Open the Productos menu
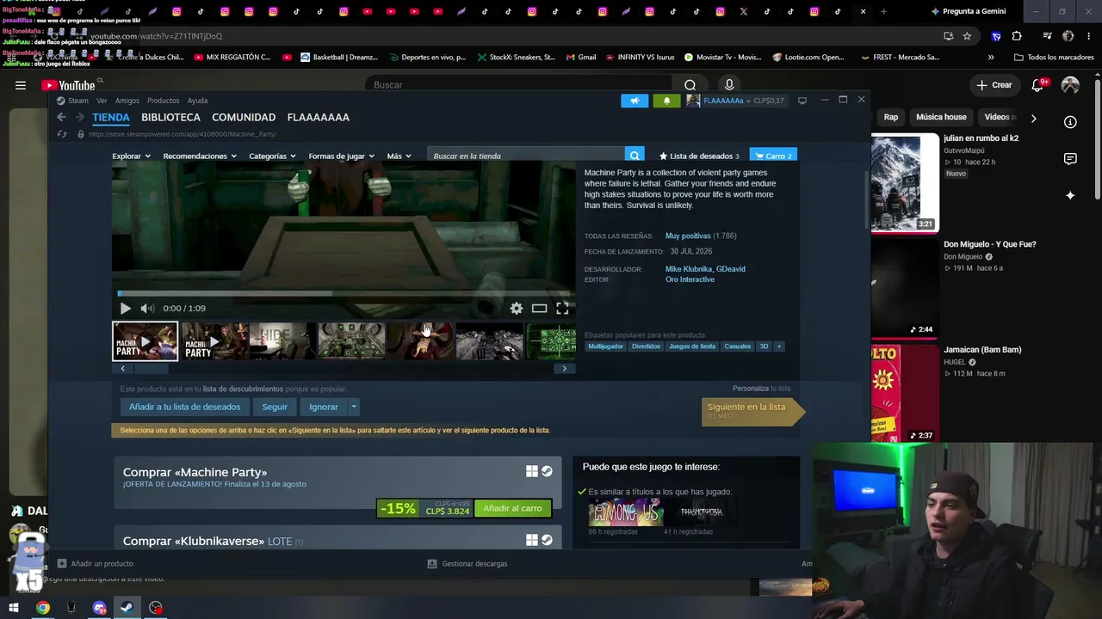Image resolution: width=1102 pixels, height=619 pixels. (164, 101)
